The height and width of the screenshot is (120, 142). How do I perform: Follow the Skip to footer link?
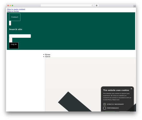[x=13, y=11]
